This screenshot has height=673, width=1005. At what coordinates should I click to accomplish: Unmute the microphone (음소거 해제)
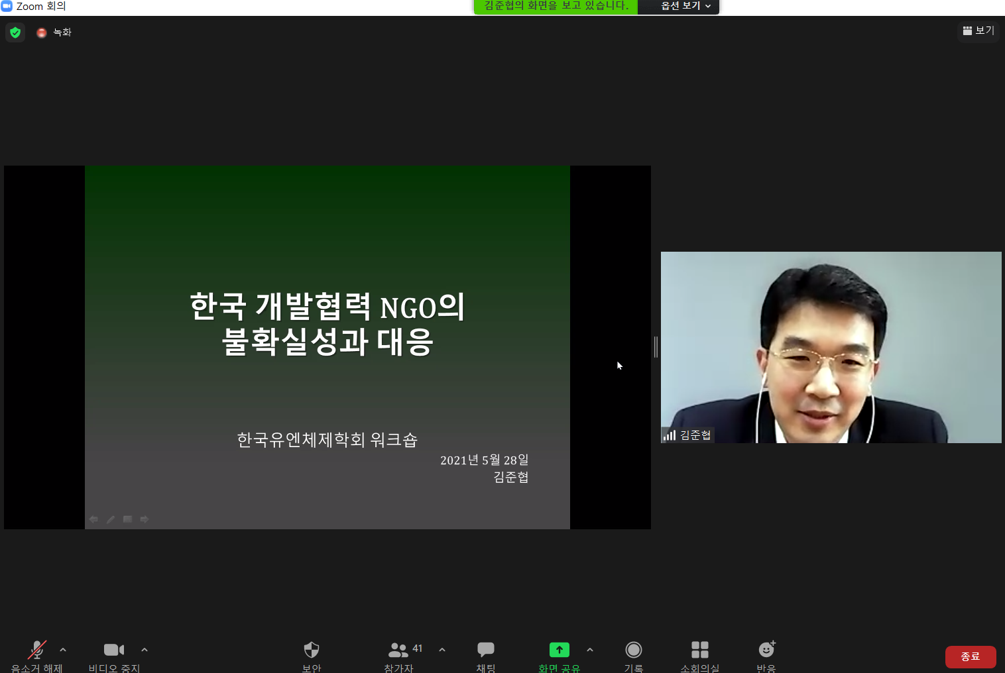click(37, 650)
